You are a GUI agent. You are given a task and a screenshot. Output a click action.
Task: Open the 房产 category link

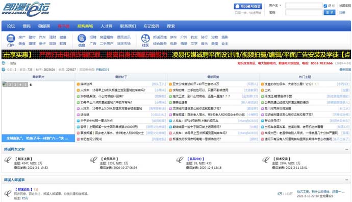(x=22, y=37)
